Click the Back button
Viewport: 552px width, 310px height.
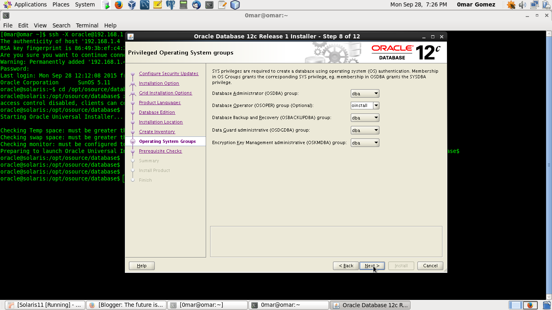tap(346, 266)
